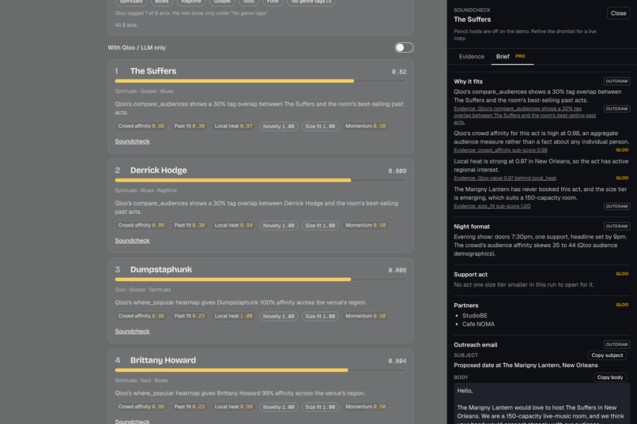The image size is (637, 424).
Task: Open Soundcheck link for Derrick Hodge
Action: click(132, 241)
